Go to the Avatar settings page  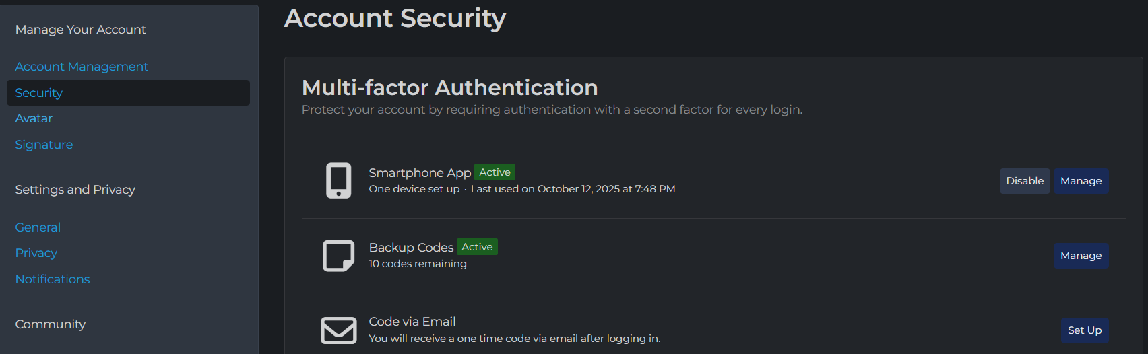(x=34, y=118)
